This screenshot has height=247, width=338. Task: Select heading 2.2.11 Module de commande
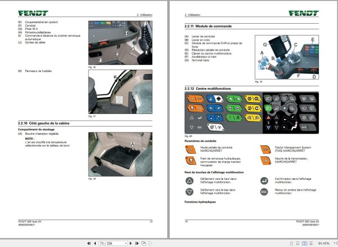pos(208,27)
